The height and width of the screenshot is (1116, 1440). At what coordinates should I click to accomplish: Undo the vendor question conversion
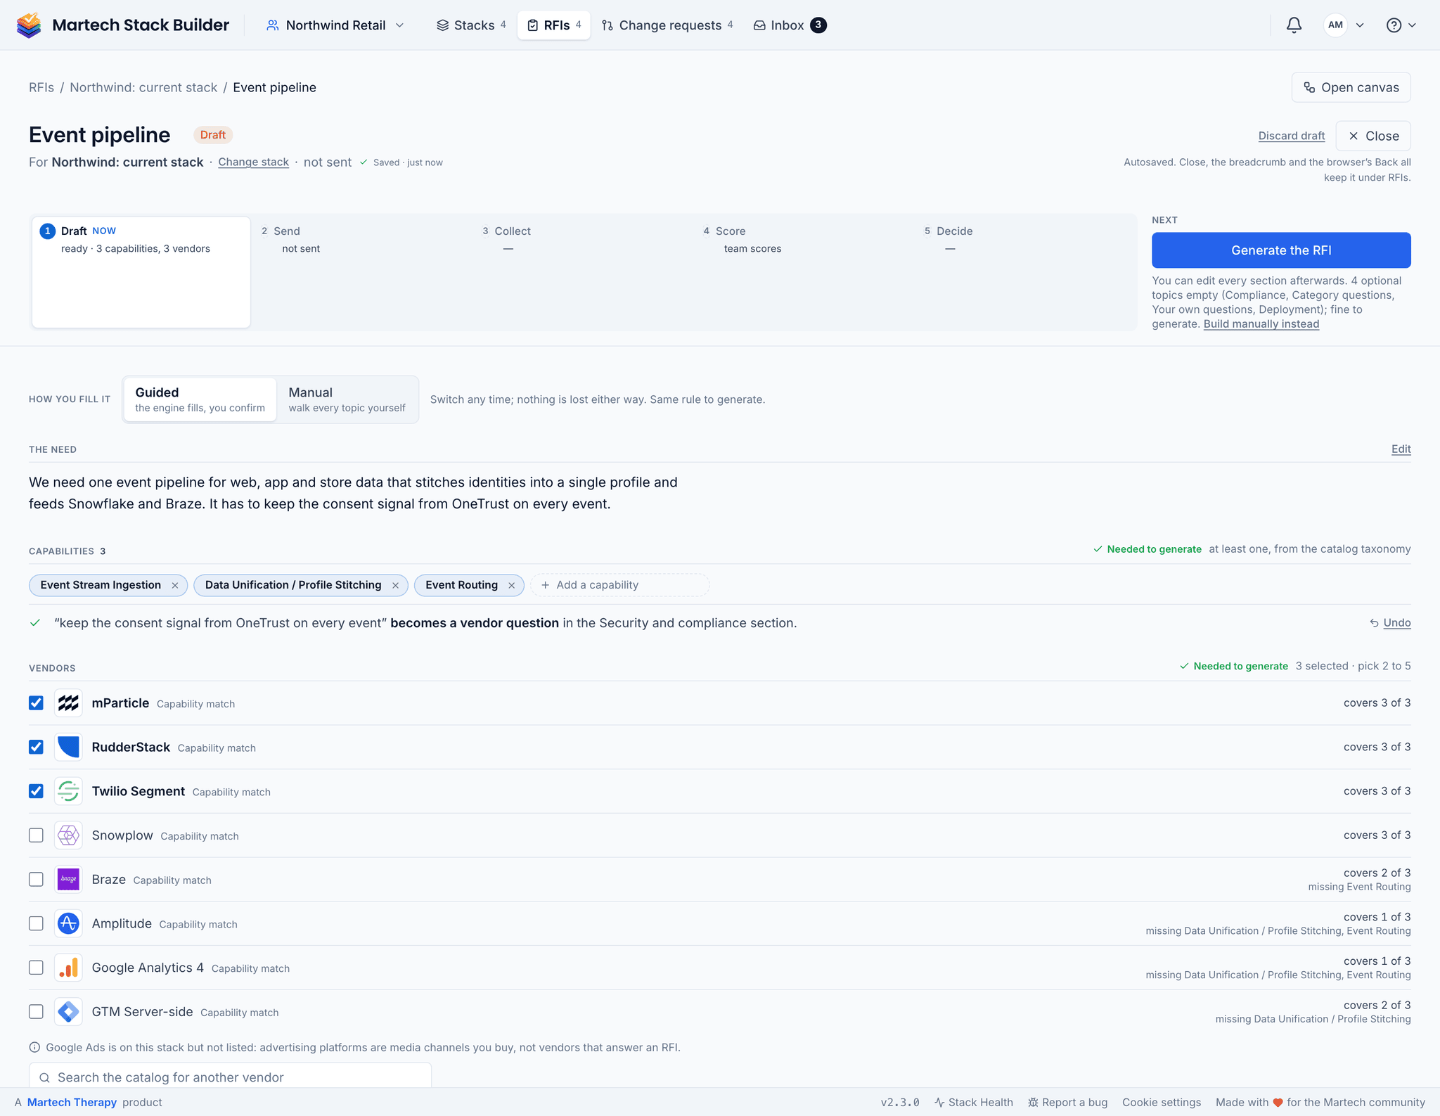pyautogui.click(x=1390, y=623)
